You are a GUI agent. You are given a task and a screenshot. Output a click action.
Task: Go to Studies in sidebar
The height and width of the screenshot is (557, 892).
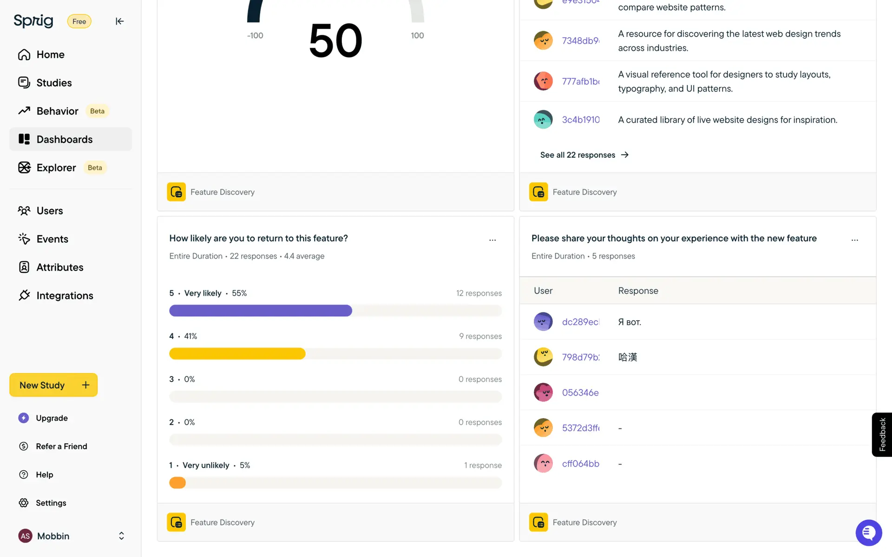coord(54,83)
